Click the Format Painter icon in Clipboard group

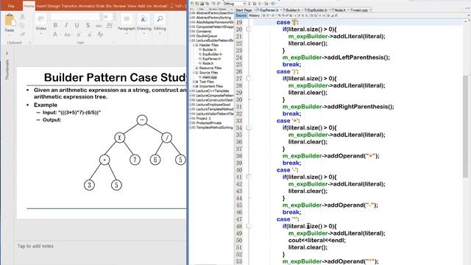tap(23, 35)
